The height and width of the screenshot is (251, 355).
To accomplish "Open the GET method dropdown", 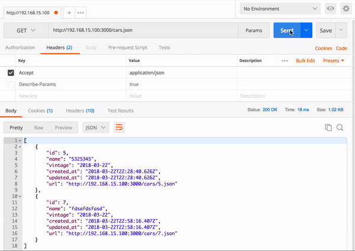I will tap(26, 30).
